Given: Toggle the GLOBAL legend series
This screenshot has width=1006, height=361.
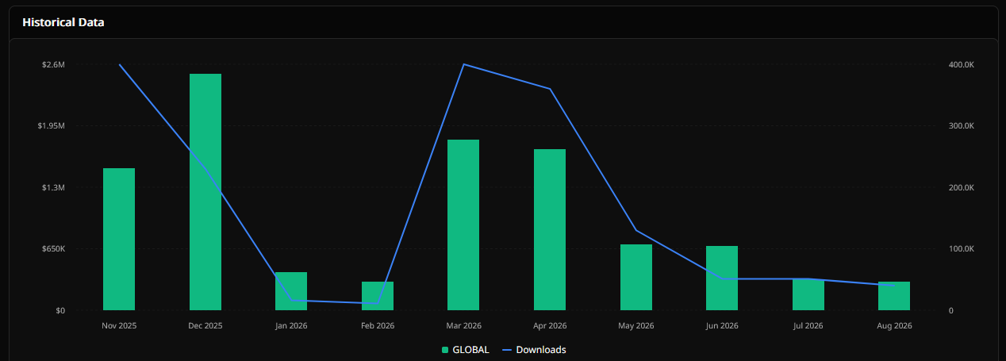Looking at the screenshot, I should point(466,350).
